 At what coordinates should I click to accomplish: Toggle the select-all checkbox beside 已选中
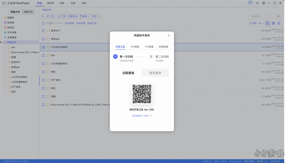click(x=43, y=23)
